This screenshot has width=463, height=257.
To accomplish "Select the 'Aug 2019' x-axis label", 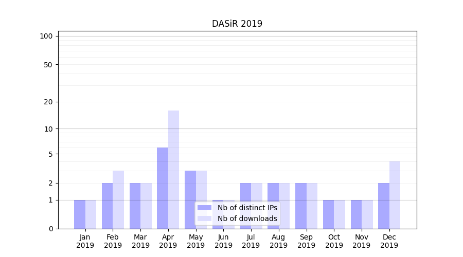I will click(x=278, y=241).
